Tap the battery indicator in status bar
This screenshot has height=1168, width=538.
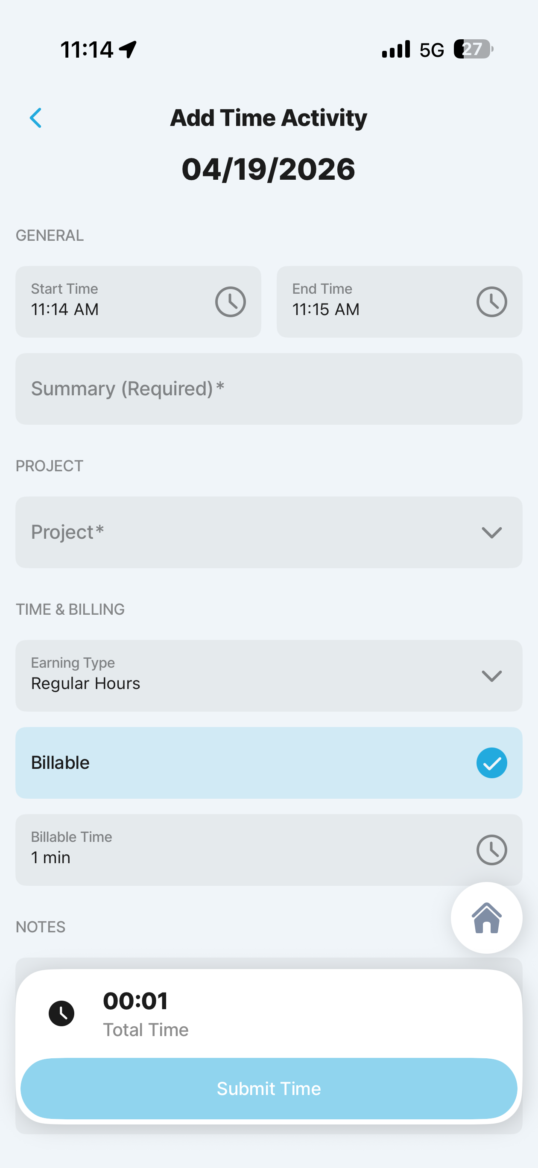pyautogui.click(x=473, y=49)
